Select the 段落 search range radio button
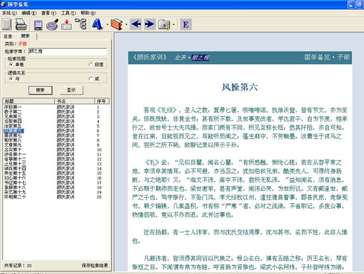The width and height of the screenshot is (364, 274). click(91, 65)
